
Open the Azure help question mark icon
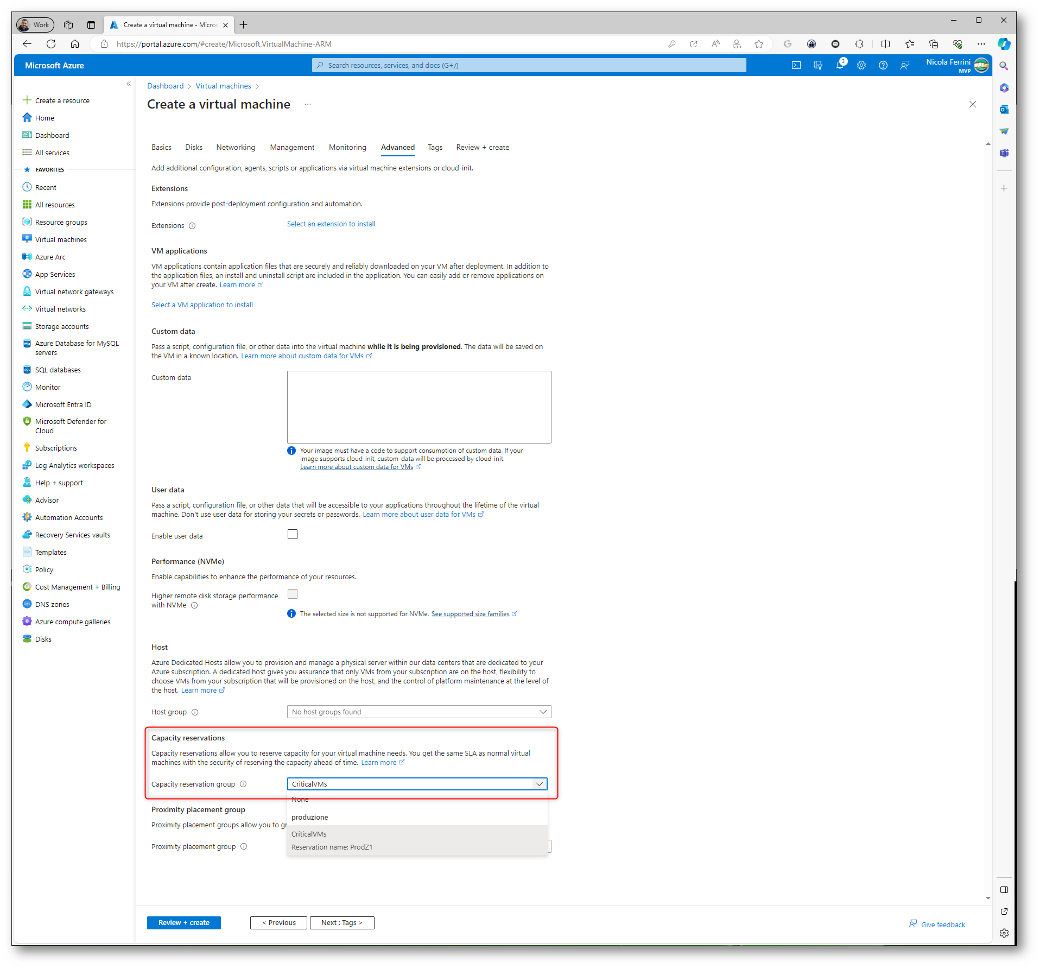point(883,65)
